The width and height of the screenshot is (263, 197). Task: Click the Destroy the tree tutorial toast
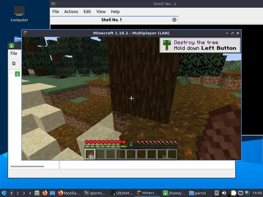[x=200, y=45]
